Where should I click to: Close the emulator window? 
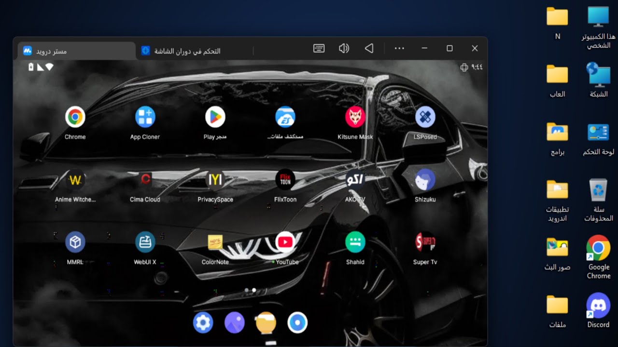point(475,48)
